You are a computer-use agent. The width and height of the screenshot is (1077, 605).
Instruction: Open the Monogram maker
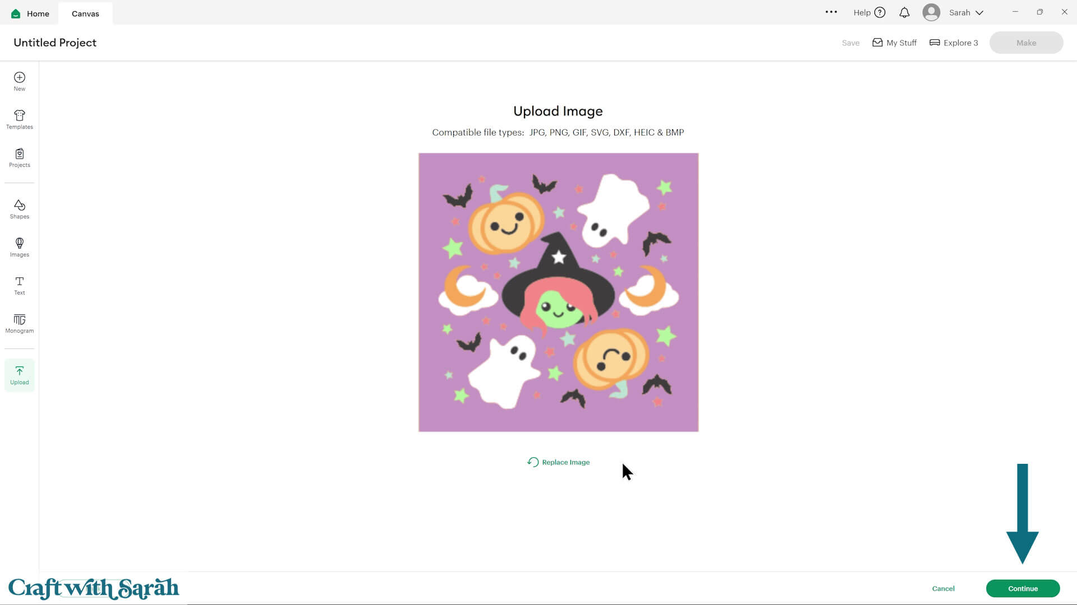point(19,323)
